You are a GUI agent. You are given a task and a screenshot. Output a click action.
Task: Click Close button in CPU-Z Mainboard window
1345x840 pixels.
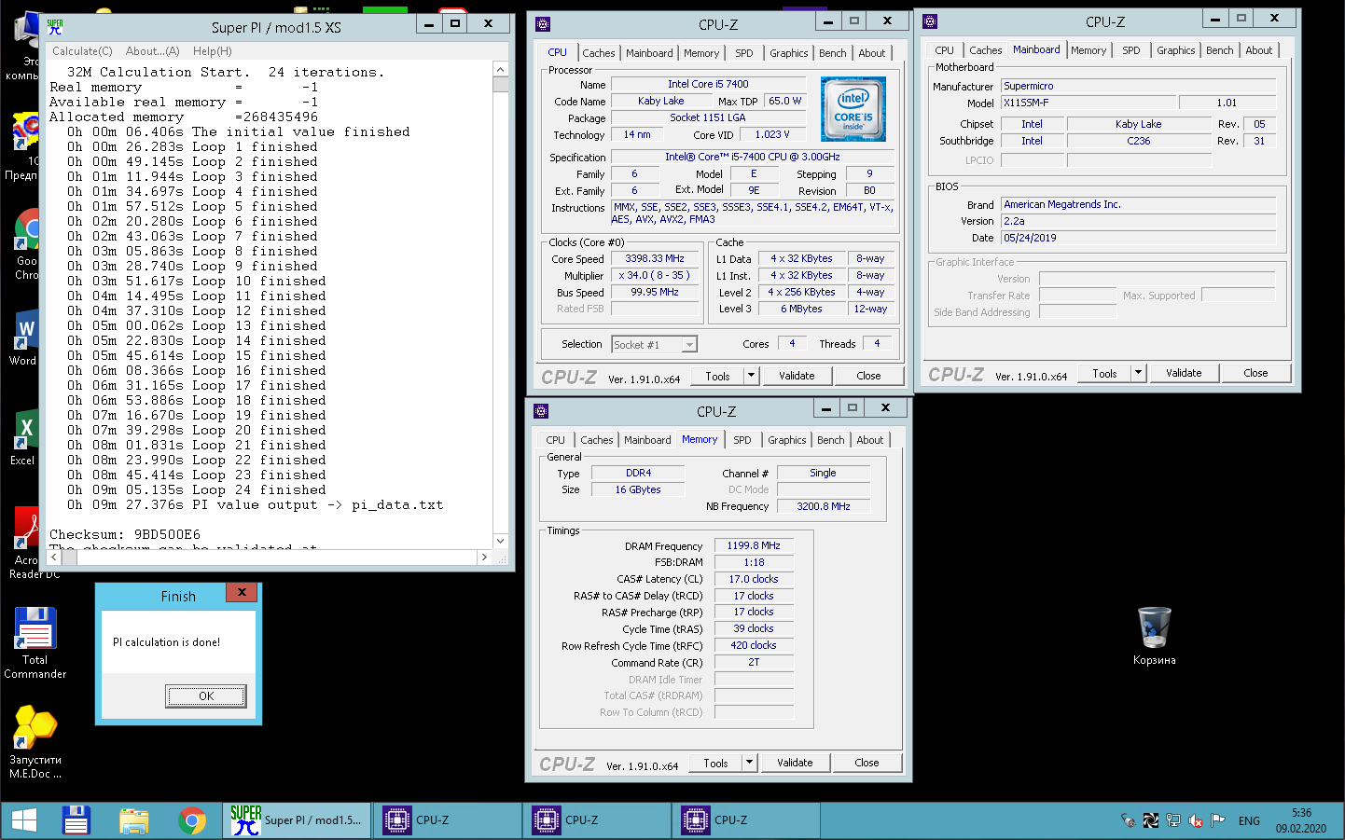point(1255,373)
